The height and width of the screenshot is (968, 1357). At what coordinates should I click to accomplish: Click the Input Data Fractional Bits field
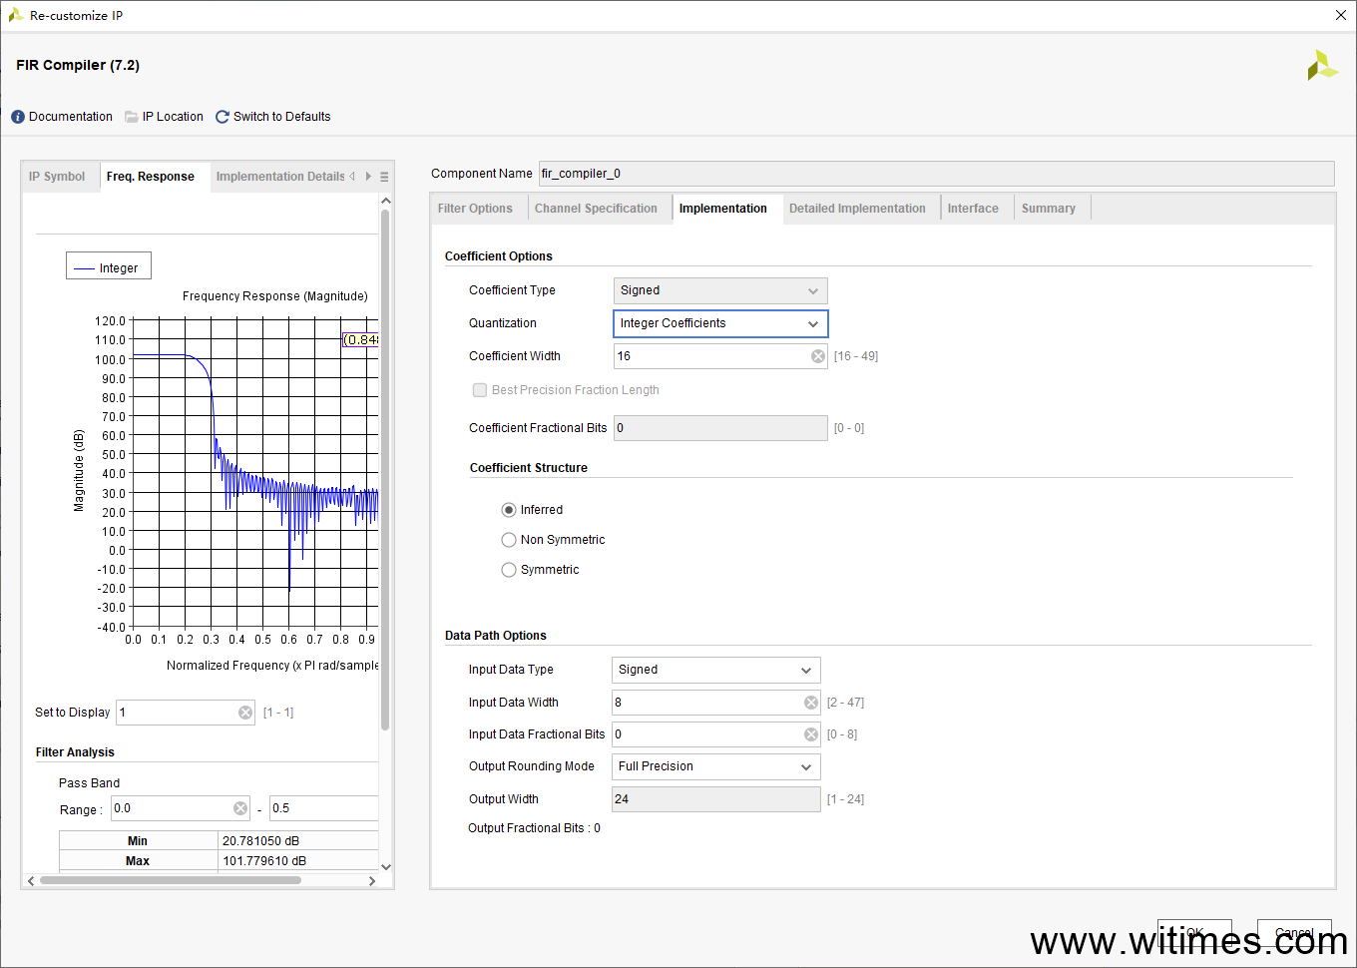(716, 734)
